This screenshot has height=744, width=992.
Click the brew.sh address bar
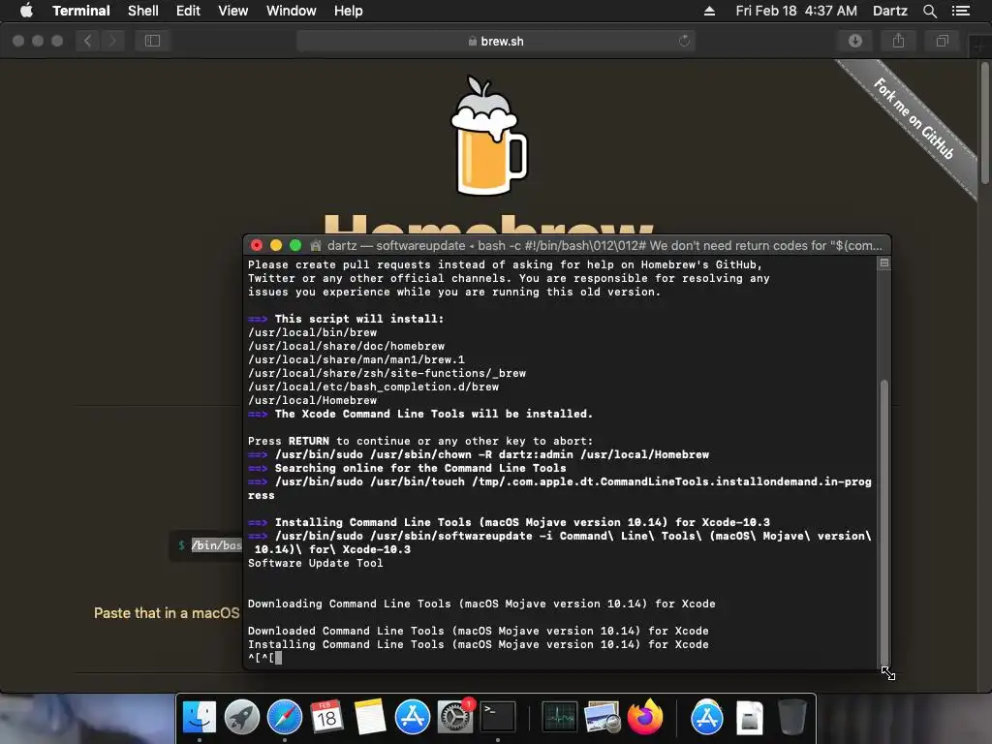pyautogui.click(x=496, y=41)
